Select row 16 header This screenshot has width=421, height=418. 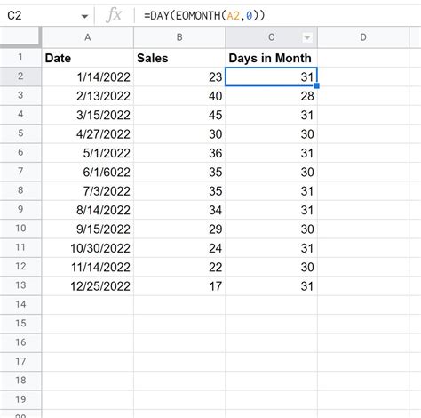pos(20,342)
